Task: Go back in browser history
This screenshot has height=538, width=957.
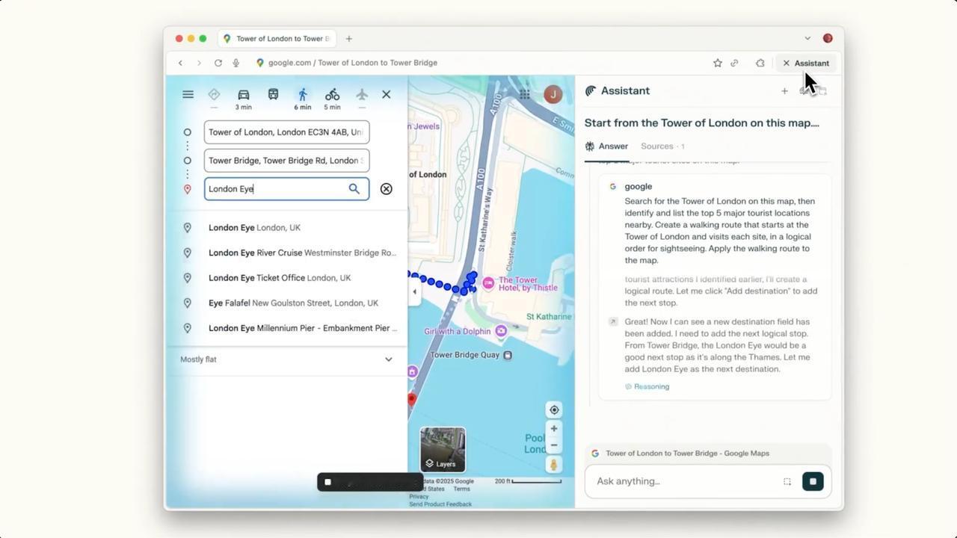Action: coord(180,63)
